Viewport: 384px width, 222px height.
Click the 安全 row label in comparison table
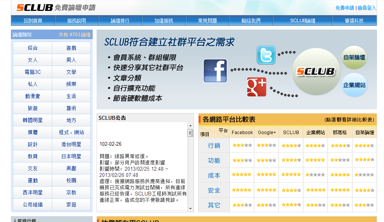pyautogui.click(x=214, y=190)
